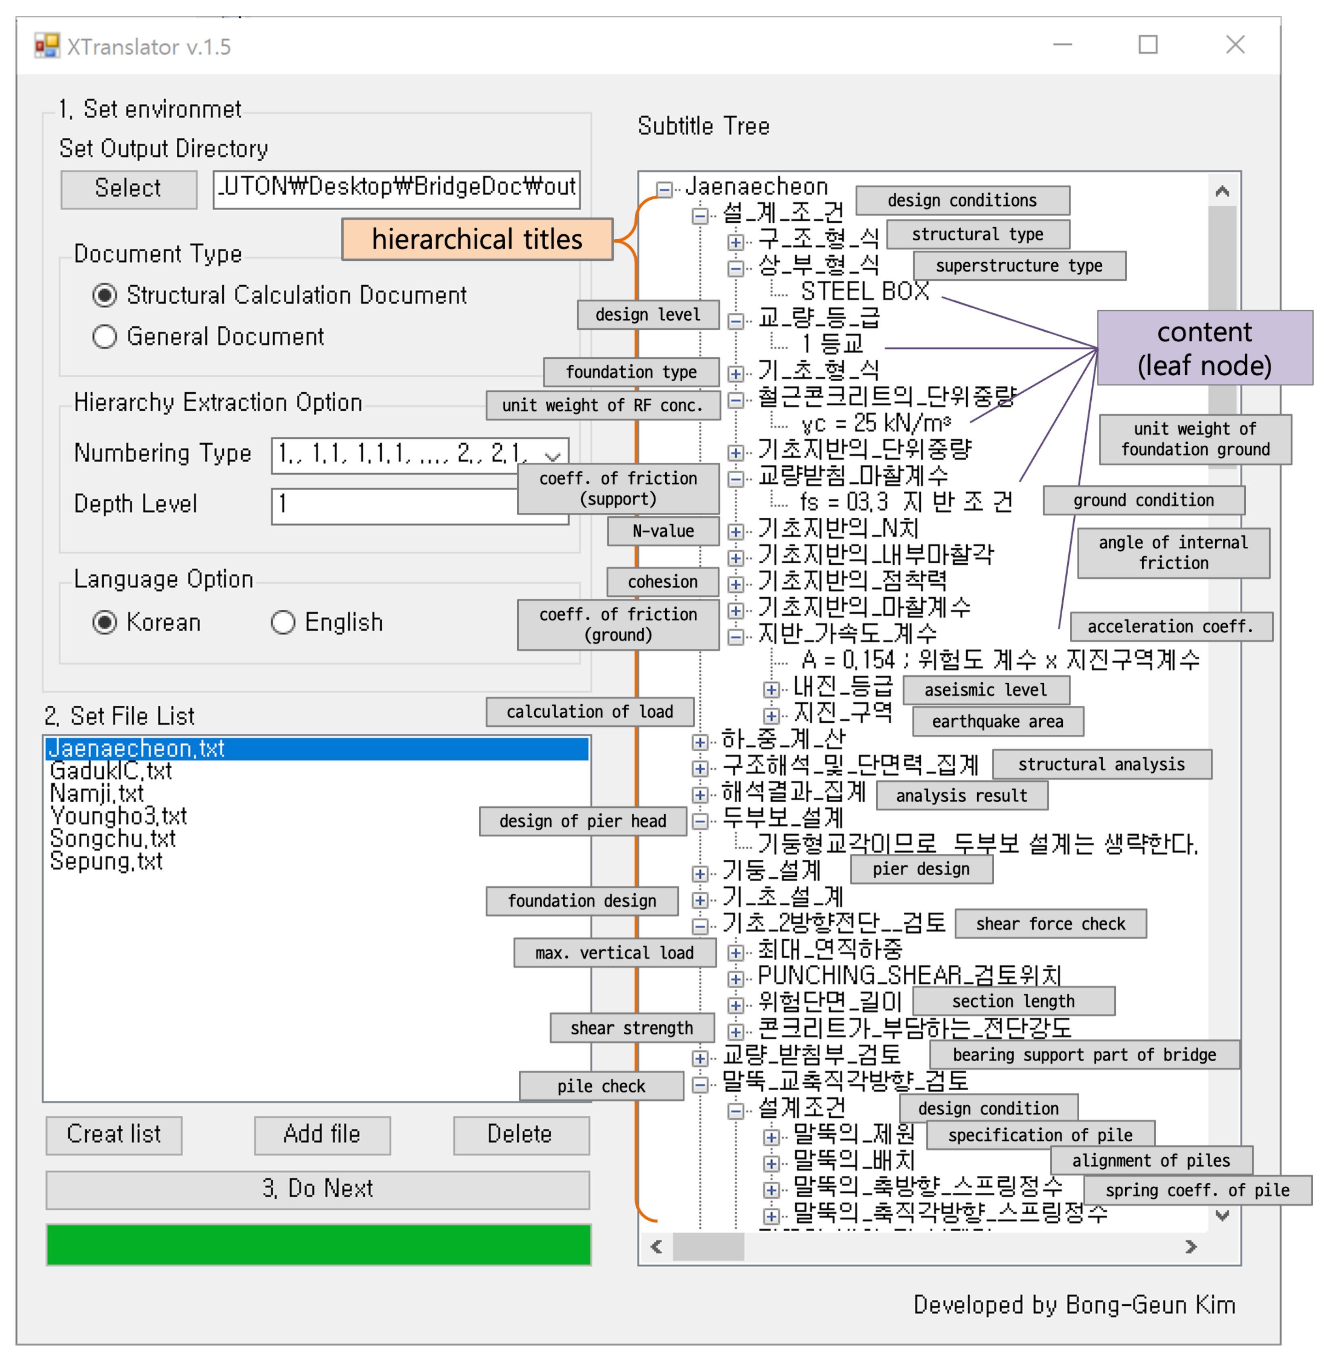Click the Select output directory button
The image size is (1331, 1363).
pos(128,187)
